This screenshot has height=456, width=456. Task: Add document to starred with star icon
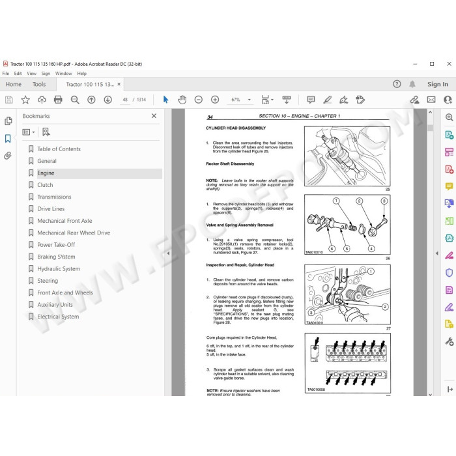[x=25, y=100]
